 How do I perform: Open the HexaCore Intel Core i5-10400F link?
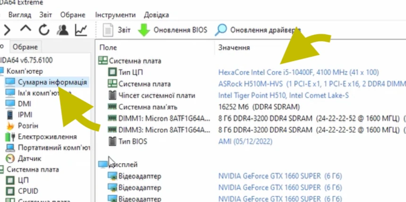pos(298,72)
